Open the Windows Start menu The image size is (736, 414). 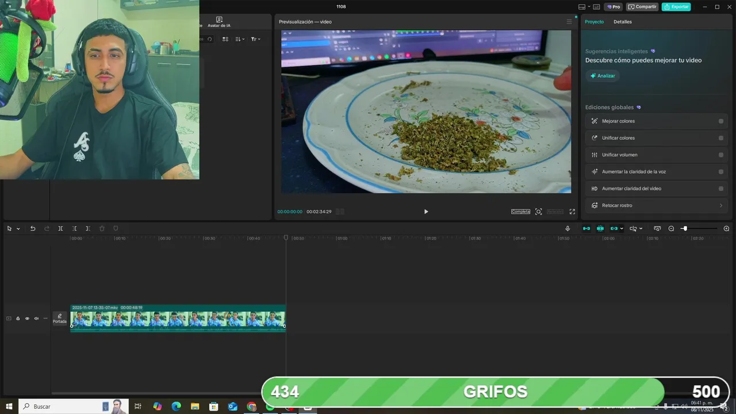click(9, 407)
